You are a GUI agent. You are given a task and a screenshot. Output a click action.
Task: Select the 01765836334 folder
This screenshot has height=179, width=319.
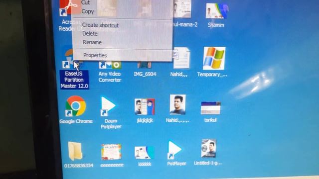click(x=75, y=151)
